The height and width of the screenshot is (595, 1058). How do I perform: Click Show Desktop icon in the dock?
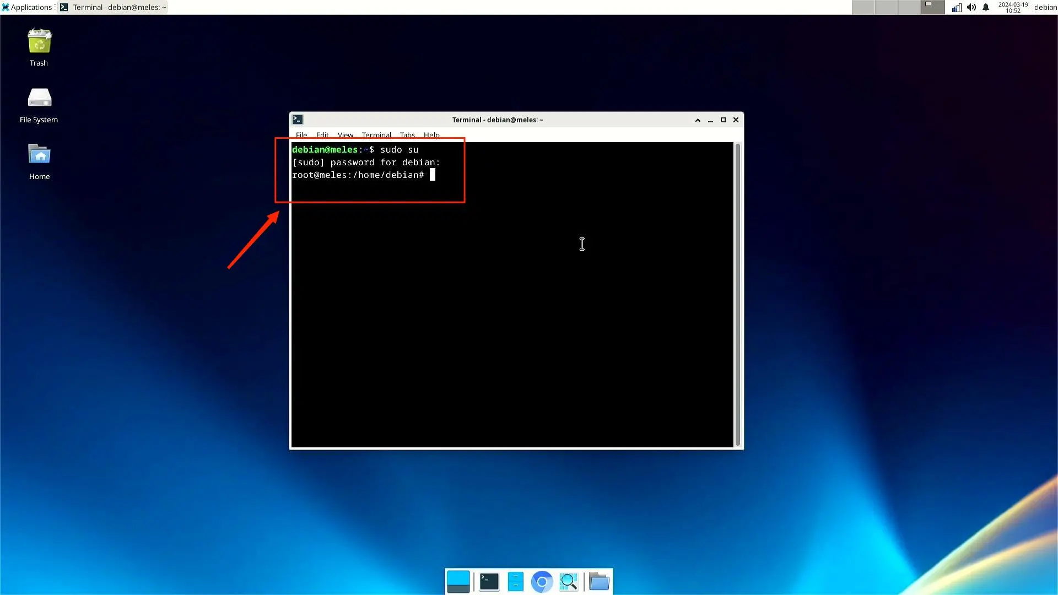click(458, 582)
